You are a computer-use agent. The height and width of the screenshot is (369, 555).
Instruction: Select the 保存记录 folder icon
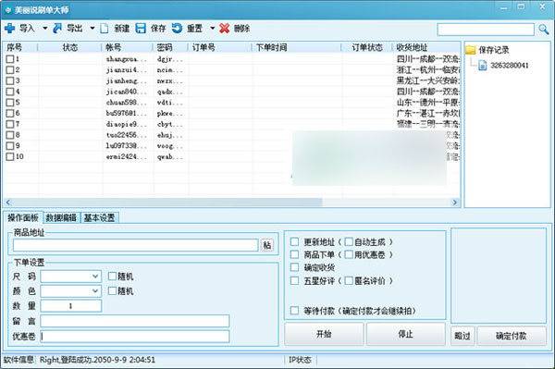click(x=471, y=50)
